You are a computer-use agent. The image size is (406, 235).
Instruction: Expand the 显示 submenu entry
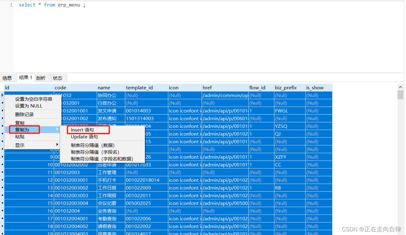(20, 145)
